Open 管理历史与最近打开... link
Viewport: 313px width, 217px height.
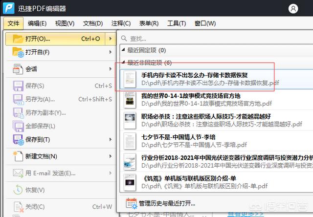167,203
